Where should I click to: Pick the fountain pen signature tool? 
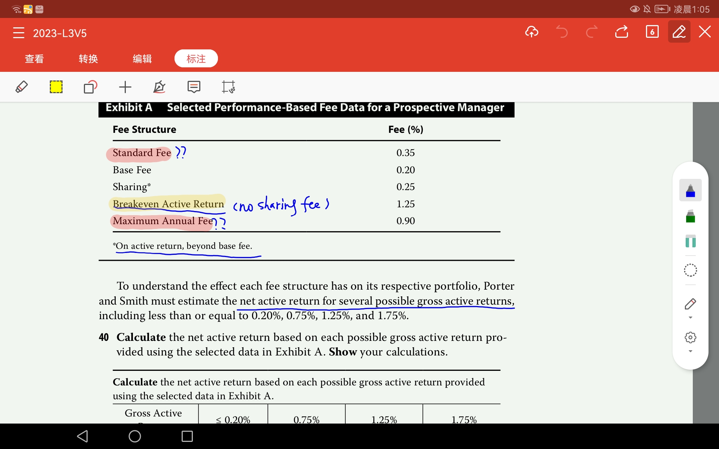(x=159, y=87)
